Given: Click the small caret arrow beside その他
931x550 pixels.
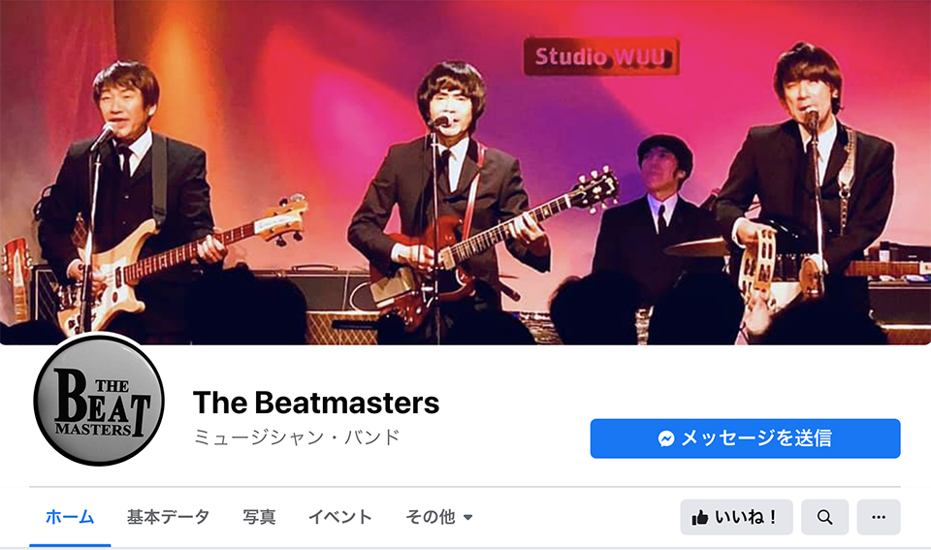Looking at the screenshot, I should pyautogui.click(x=467, y=517).
